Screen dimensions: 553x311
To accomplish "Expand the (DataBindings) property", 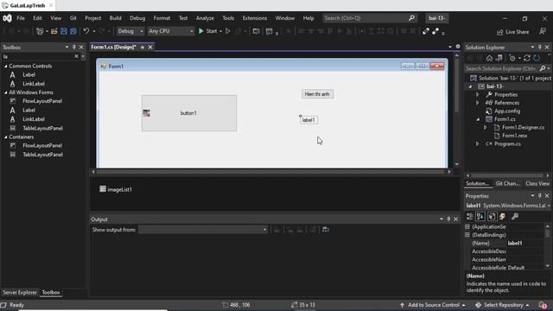I will point(467,235).
